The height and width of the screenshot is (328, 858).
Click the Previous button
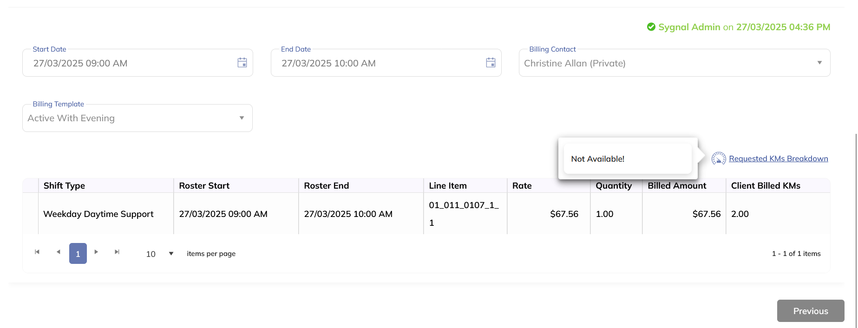pyautogui.click(x=810, y=311)
